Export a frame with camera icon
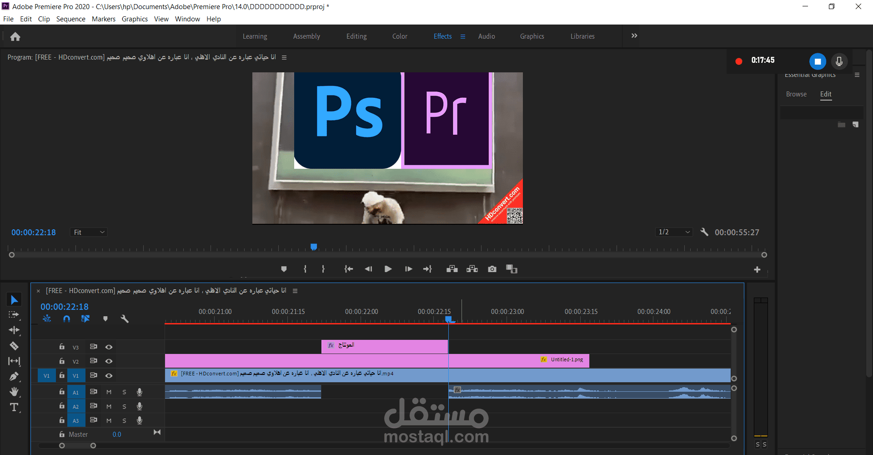873x455 pixels. click(x=492, y=269)
